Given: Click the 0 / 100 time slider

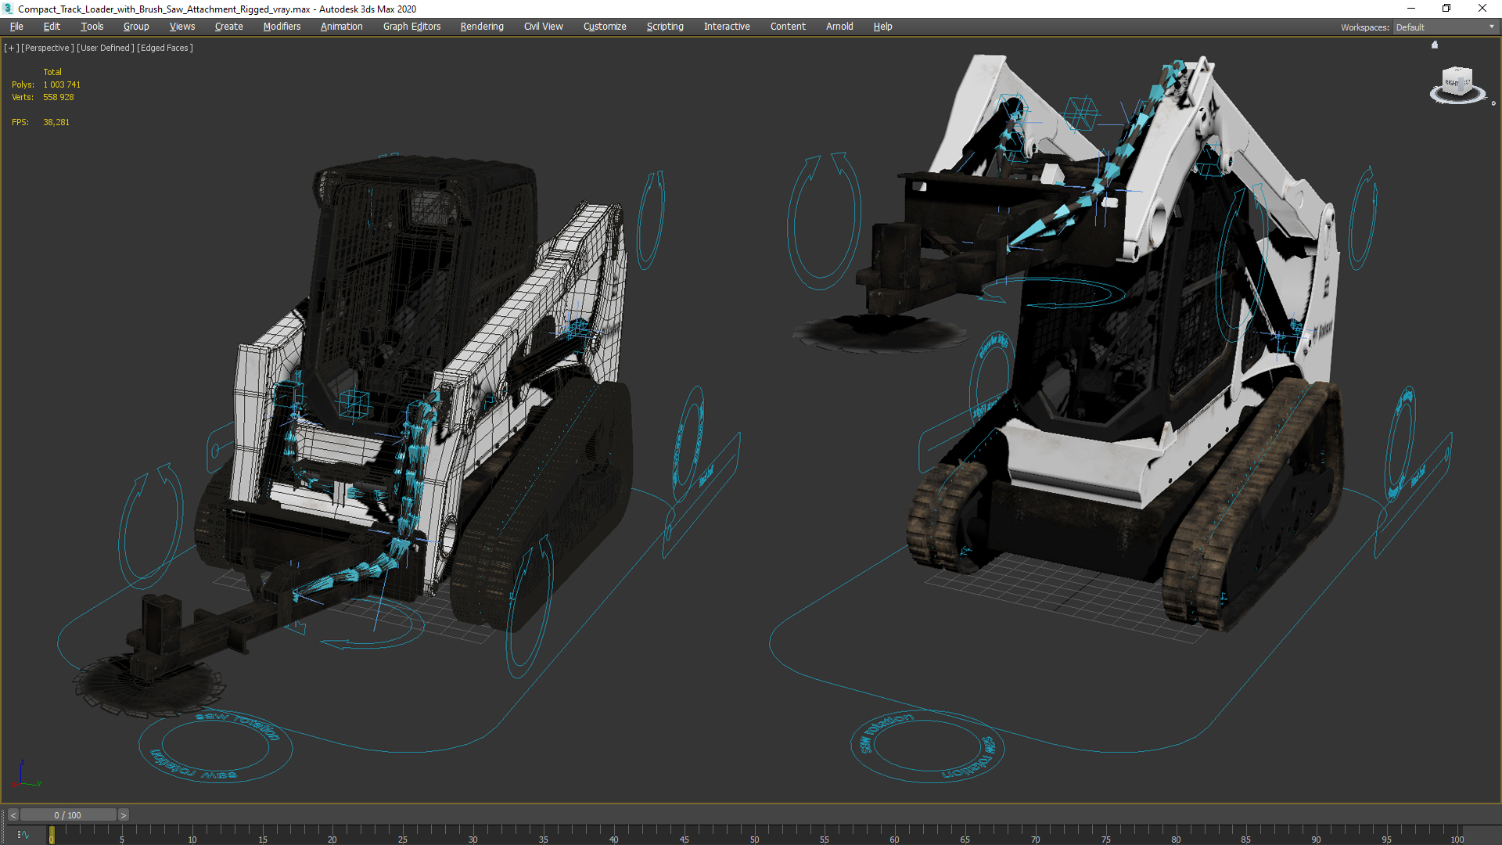Looking at the screenshot, I should point(68,815).
